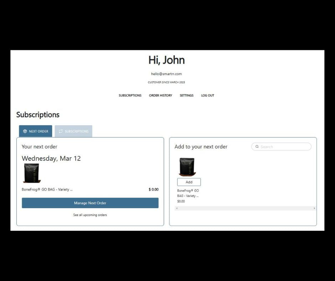Click the hello@smartrr.com email address
Image resolution: width=335 pixels, height=281 pixels.
pyautogui.click(x=166, y=74)
